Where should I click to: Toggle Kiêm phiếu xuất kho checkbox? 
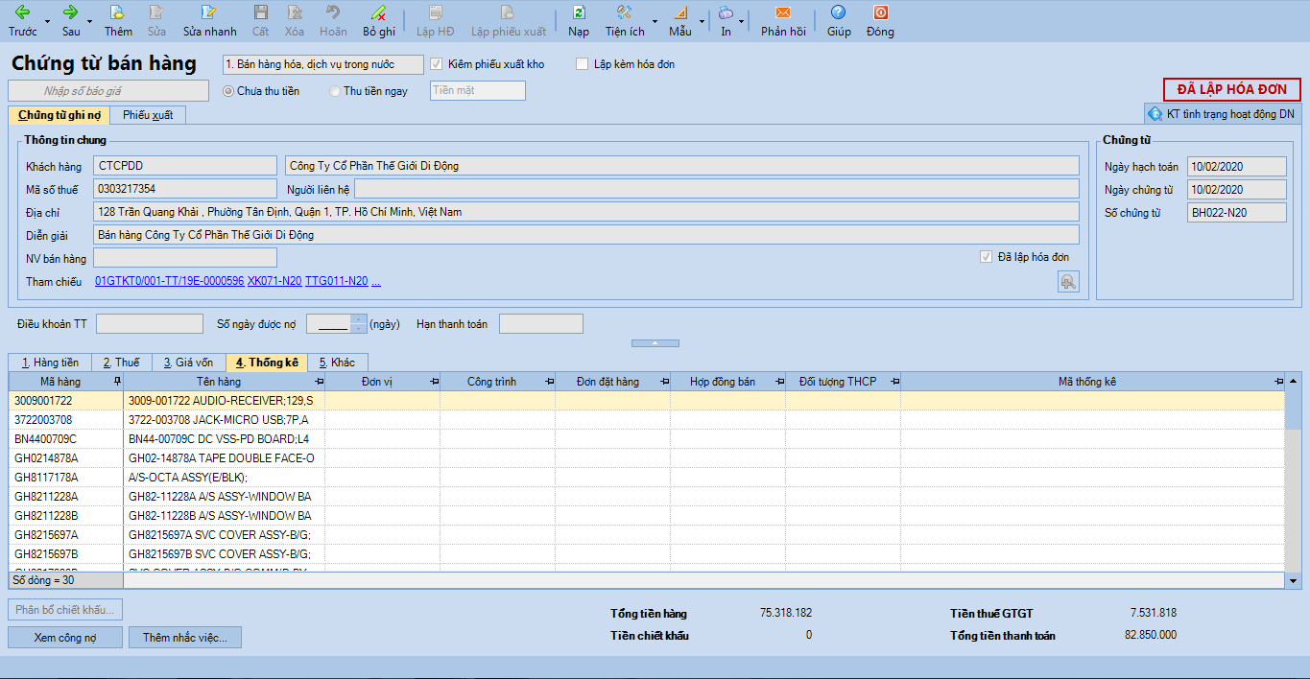437,64
